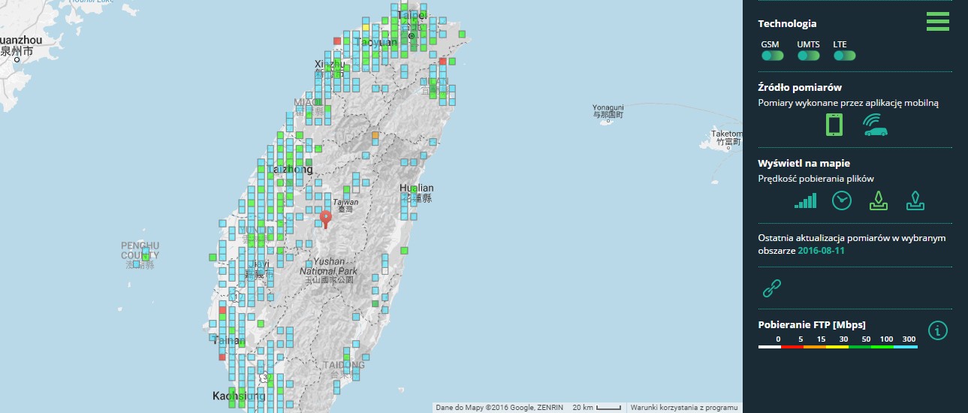Click the Wyświetl na mapie heading

point(804,163)
